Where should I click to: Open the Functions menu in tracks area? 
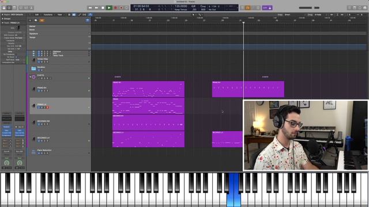(48, 14)
